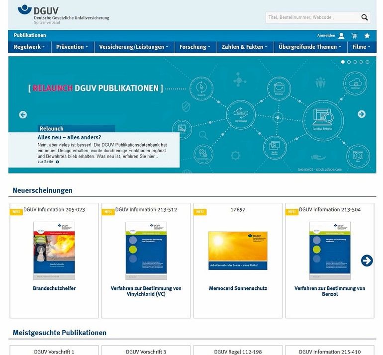383x355 pixels.
Task: Open the Memocard Sonnenschutz title link
Action: tap(238, 288)
